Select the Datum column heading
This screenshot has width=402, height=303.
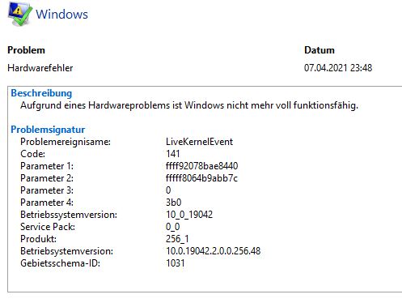[319, 50]
